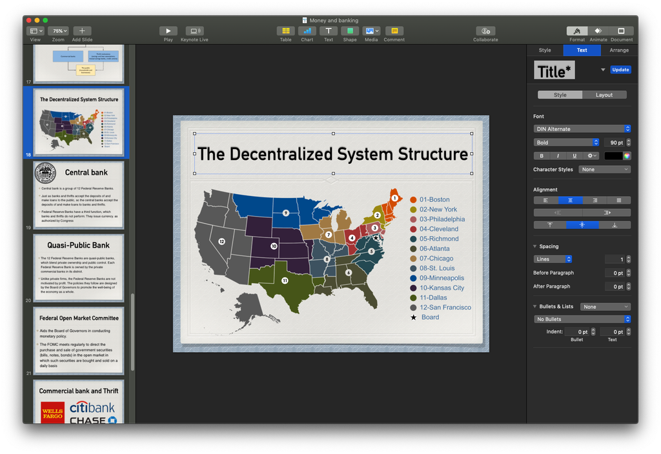The height and width of the screenshot is (454, 661).
Task: Add a Text box from toolbar
Action: pos(329,31)
